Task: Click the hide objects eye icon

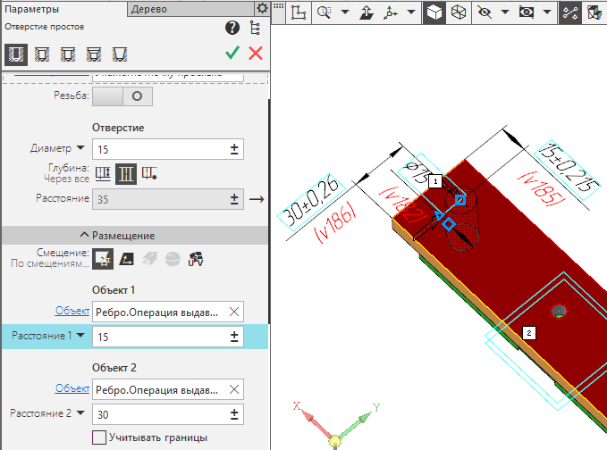Action: (x=484, y=12)
